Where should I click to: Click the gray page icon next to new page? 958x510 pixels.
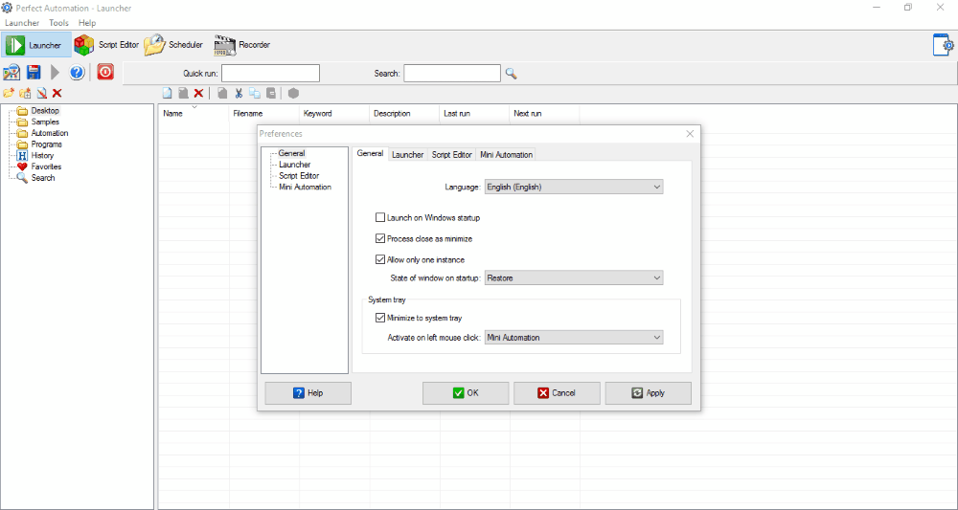tap(183, 94)
